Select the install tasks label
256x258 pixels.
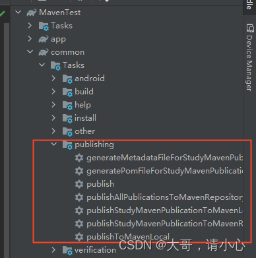(x=85, y=118)
